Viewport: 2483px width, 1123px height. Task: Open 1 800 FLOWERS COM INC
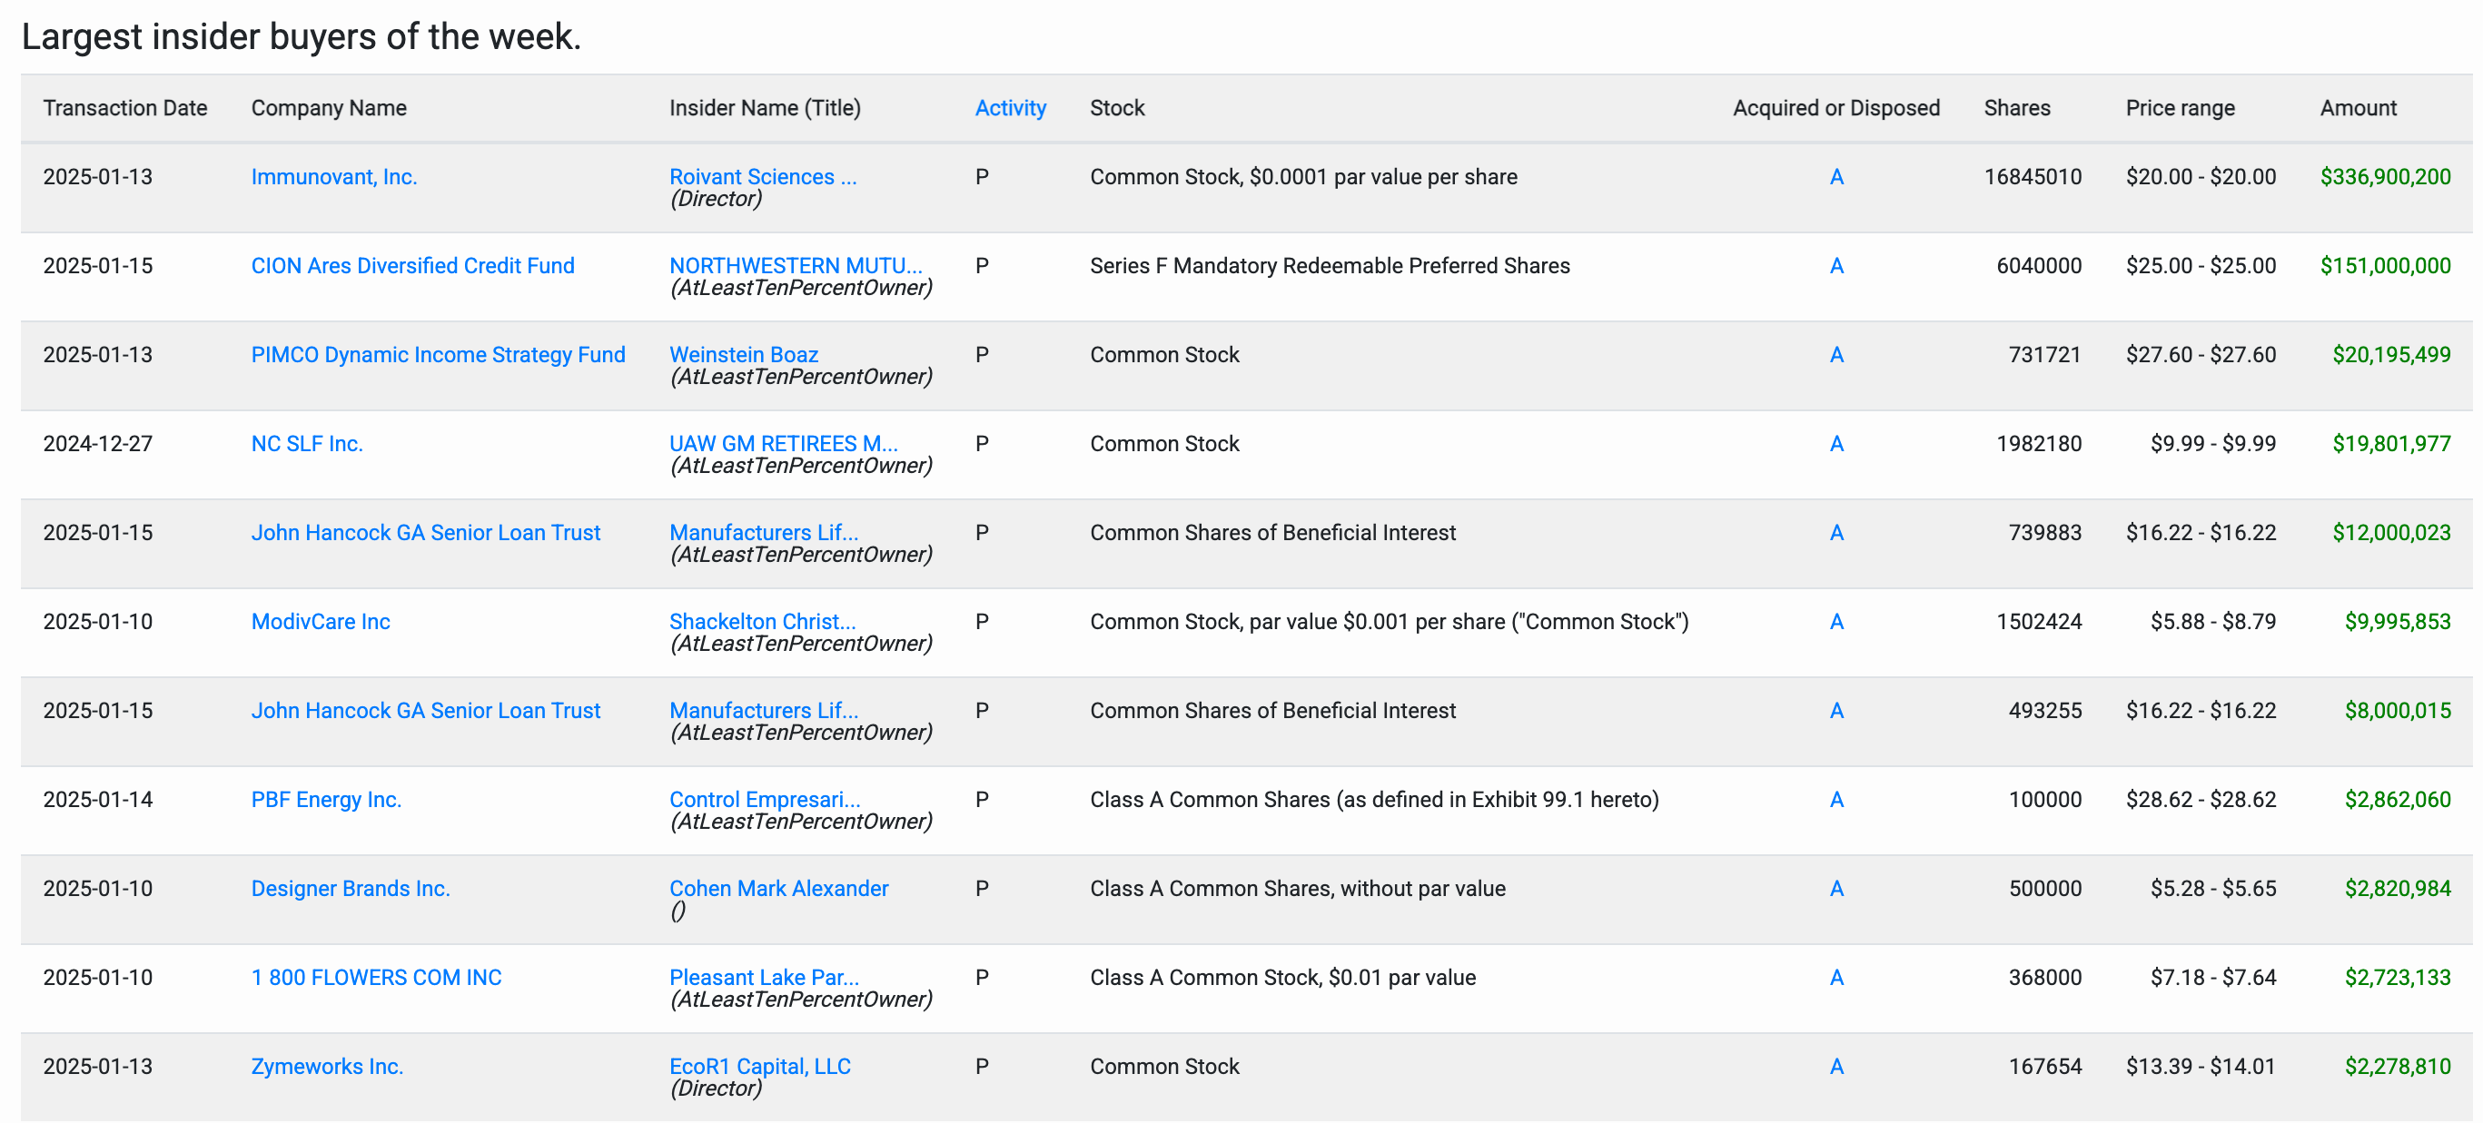(x=376, y=979)
